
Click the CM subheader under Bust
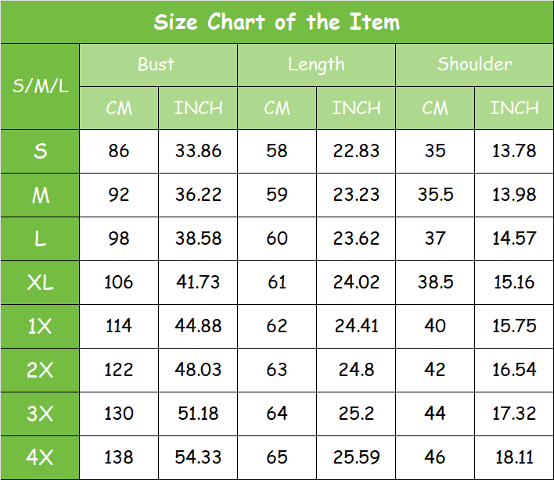pos(119,108)
